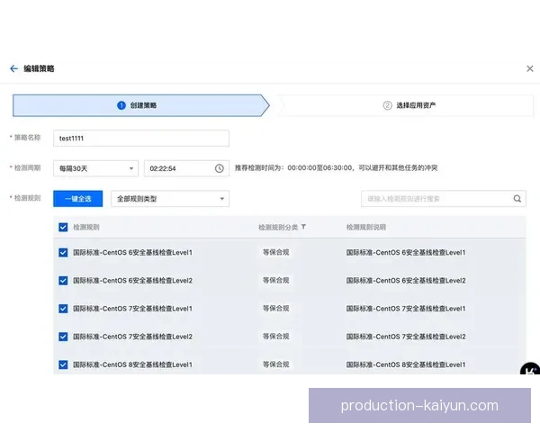
Task: Click the rule search input box
Action: click(x=444, y=199)
